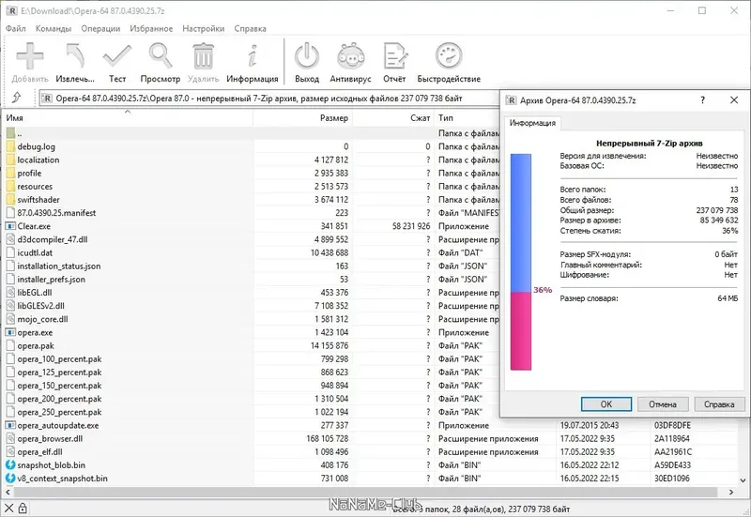
Task: Select the d3dcompiler_47.dll file icon
Action: coord(10,239)
